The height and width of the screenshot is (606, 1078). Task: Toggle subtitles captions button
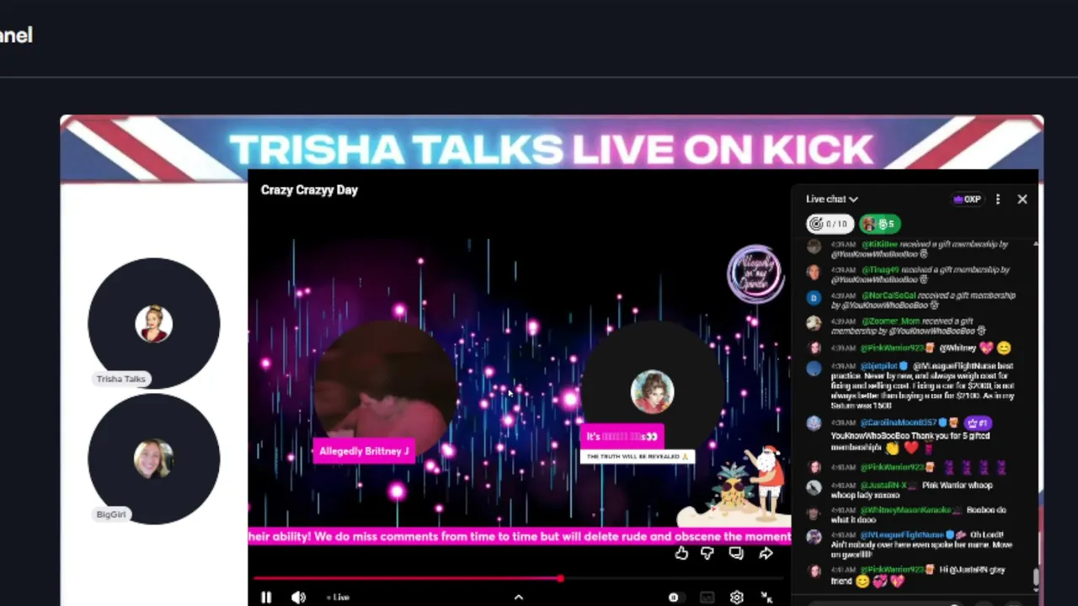(707, 598)
